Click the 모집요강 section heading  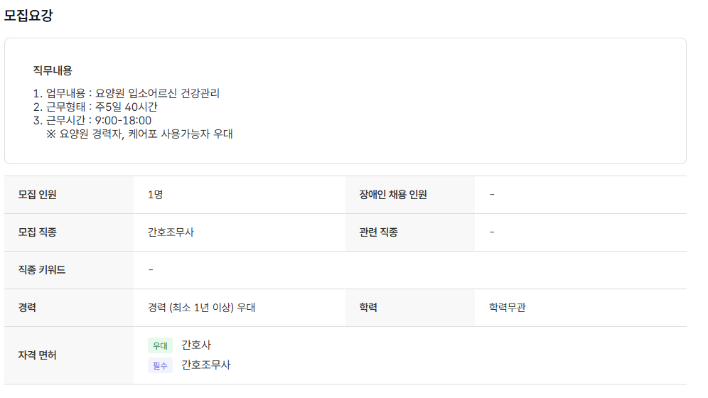pos(28,16)
